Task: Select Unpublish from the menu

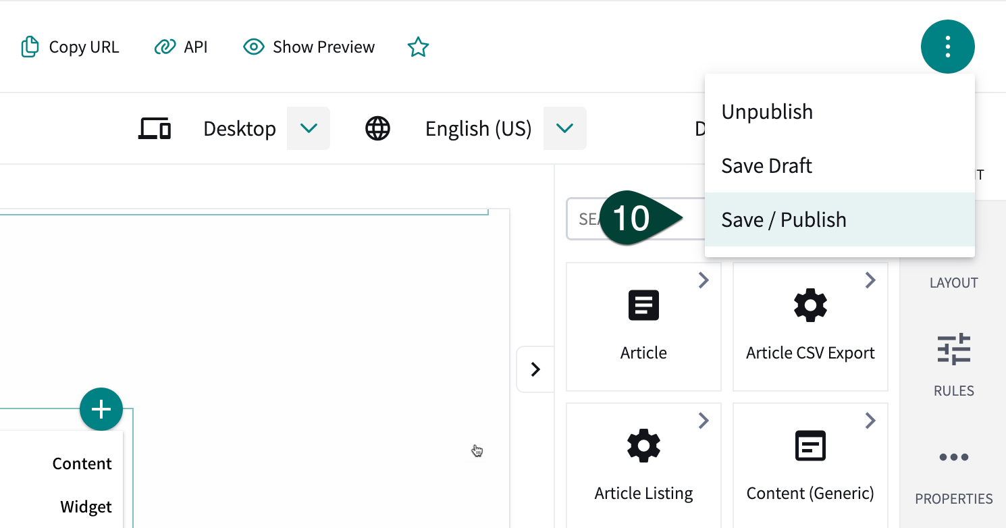Action: tap(767, 111)
